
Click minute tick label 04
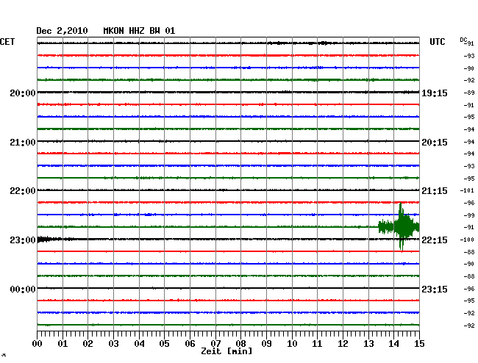[x=139, y=344]
